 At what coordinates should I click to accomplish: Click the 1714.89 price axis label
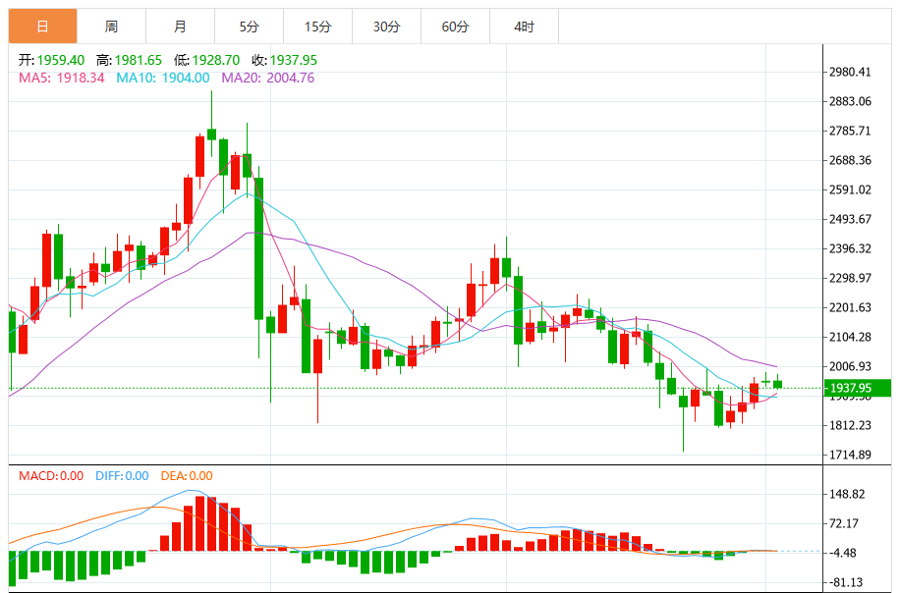[850, 455]
